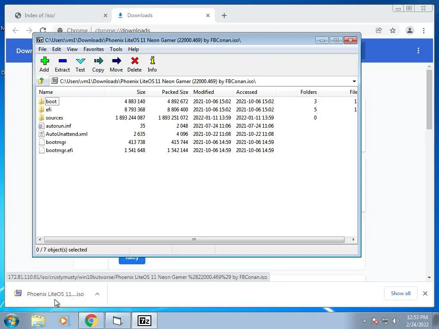Viewport: 439px width, 329px height.
Task: Click the volume speaker tray icon
Action: pos(395,321)
